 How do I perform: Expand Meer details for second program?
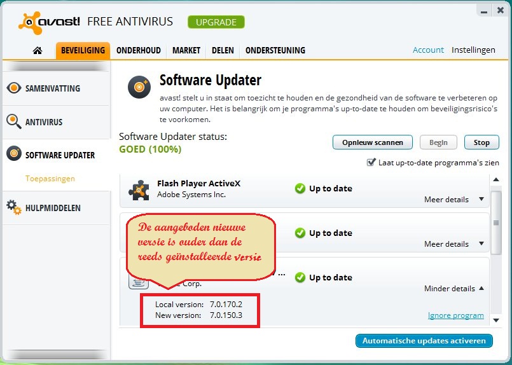point(454,244)
